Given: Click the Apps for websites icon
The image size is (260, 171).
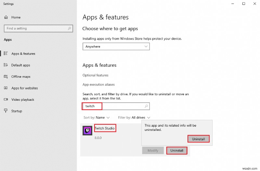Looking at the screenshot, I should coord(6,88).
